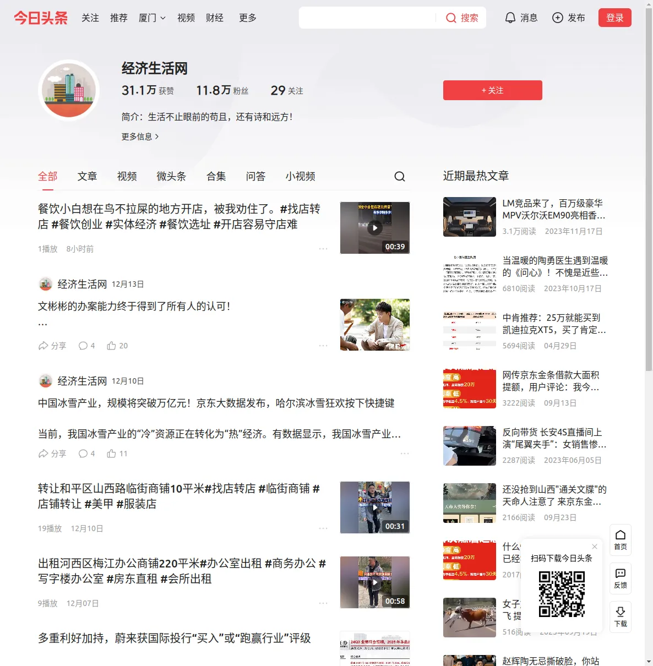
Task: Open more options for 餐饮小白 post
Action: [x=323, y=249]
